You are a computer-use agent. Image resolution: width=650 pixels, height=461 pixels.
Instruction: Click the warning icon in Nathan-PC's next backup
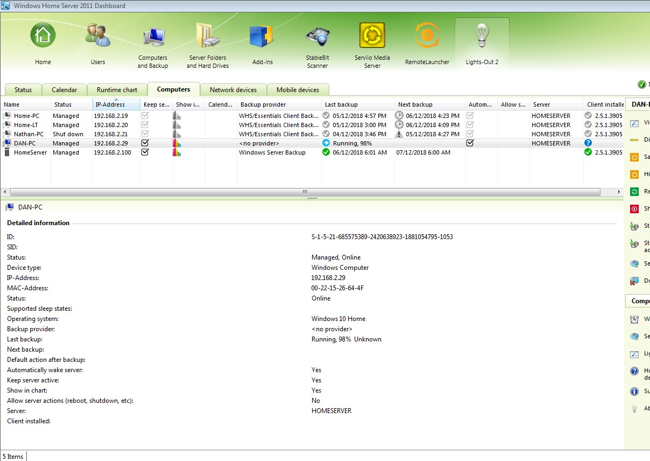pyautogui.click(x=399, y=134)
